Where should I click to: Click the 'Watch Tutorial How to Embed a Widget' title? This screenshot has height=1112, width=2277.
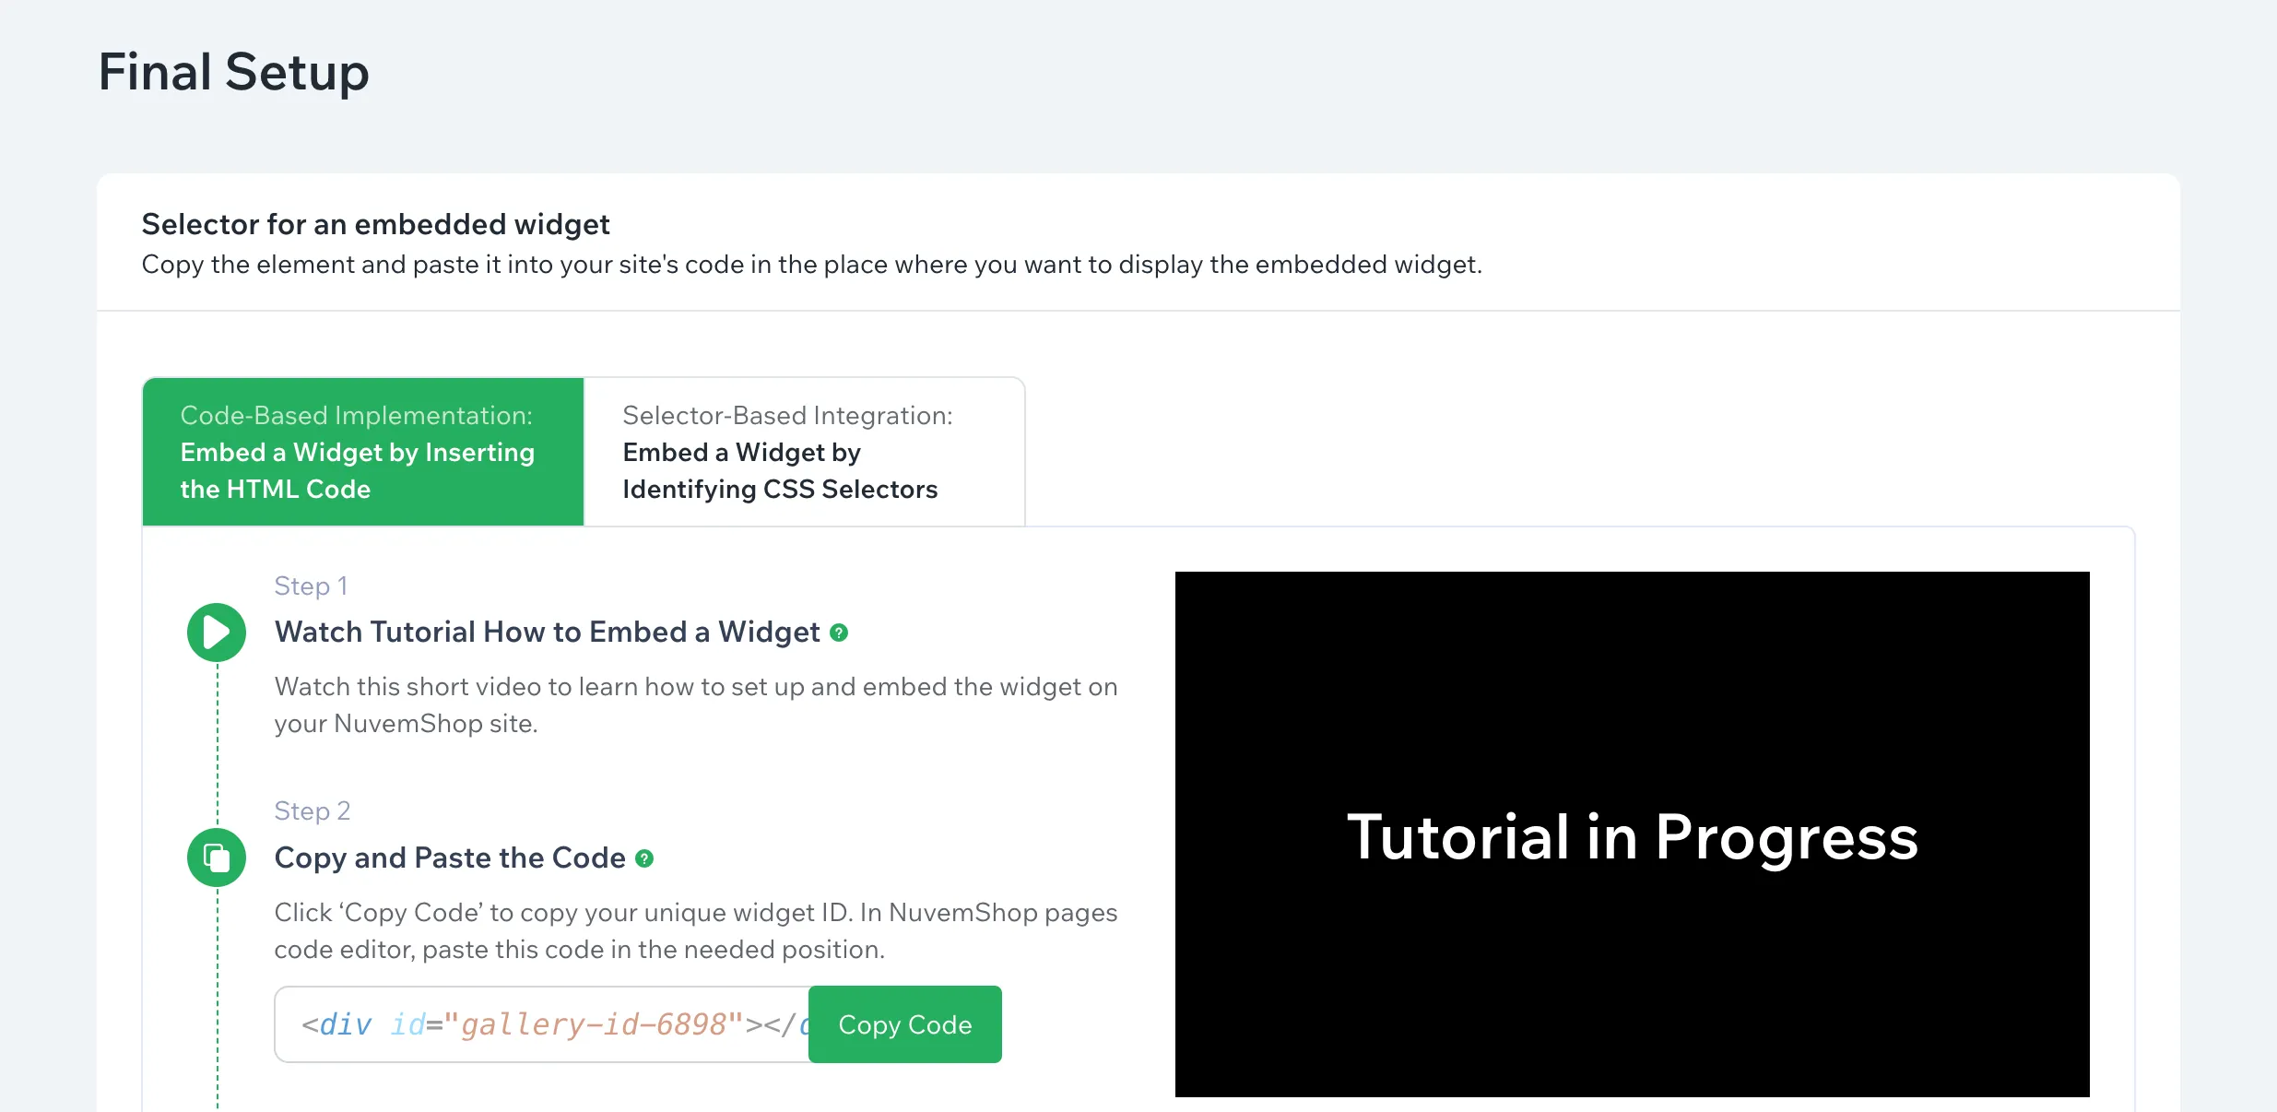tap(547, 633)
